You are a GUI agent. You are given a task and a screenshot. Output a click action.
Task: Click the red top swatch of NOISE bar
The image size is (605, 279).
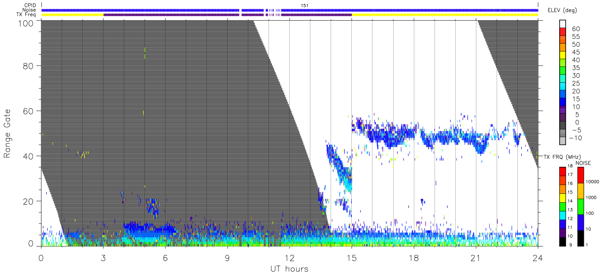(x=581, y=175)
